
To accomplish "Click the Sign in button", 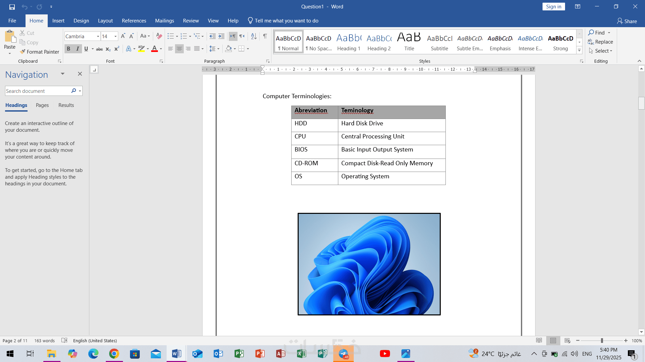I will (553, 7).
